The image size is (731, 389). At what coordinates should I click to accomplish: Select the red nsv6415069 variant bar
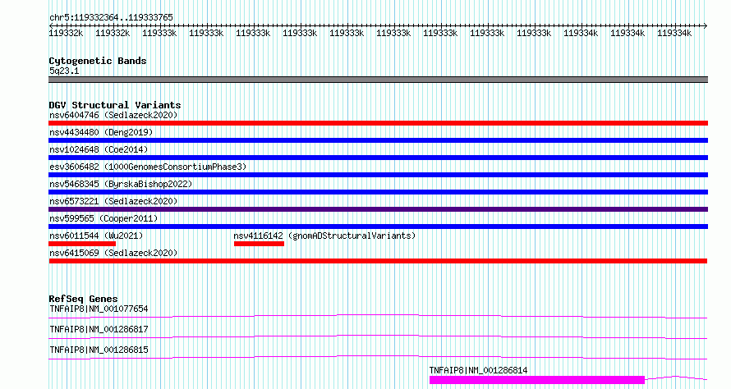[378, 261]
